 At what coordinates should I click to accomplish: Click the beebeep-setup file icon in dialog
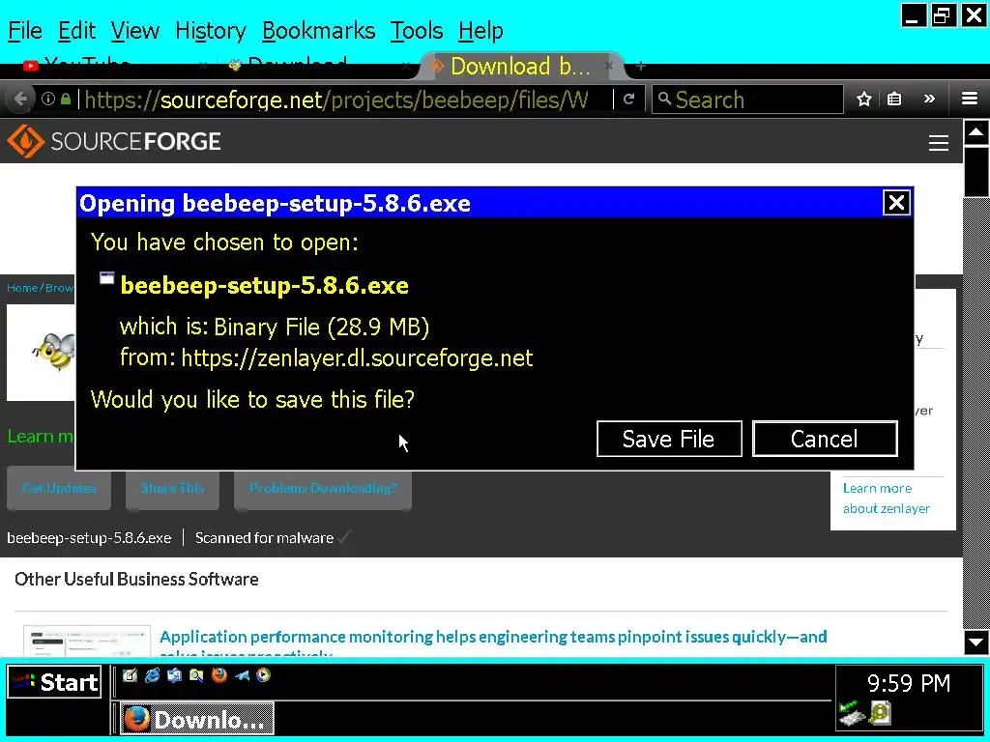click(106, 278)
